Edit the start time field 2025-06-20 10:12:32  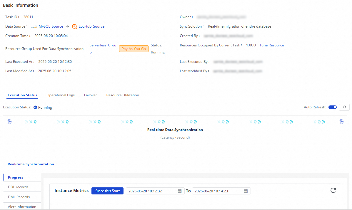pos(155,191)
